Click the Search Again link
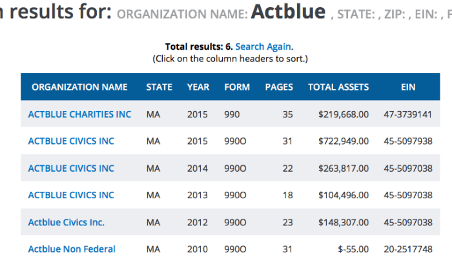Viewport: 452px width, 266px height. pos(263,46)
